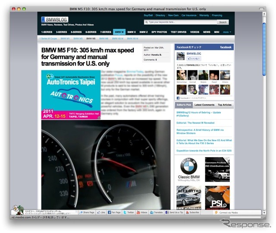Image resolution: width=276 pixels, height=233 pixels.
Task: Select BMW M5 submenu link
Action: [91, 38]
